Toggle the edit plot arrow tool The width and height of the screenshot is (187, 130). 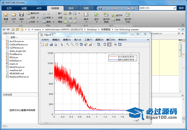click(62, 44)
